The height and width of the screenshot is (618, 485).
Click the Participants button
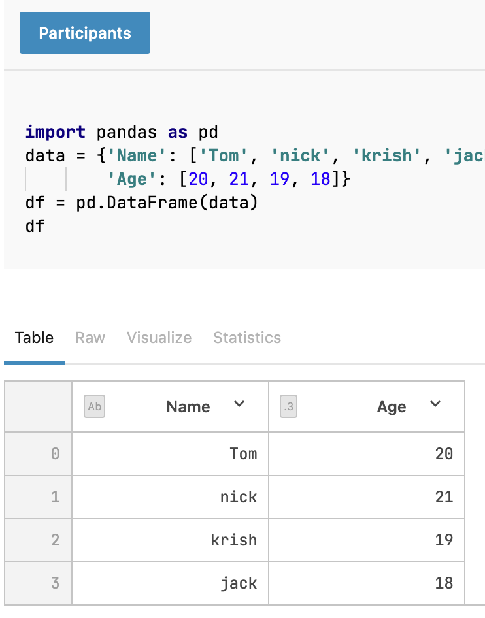tap(85, 33)
